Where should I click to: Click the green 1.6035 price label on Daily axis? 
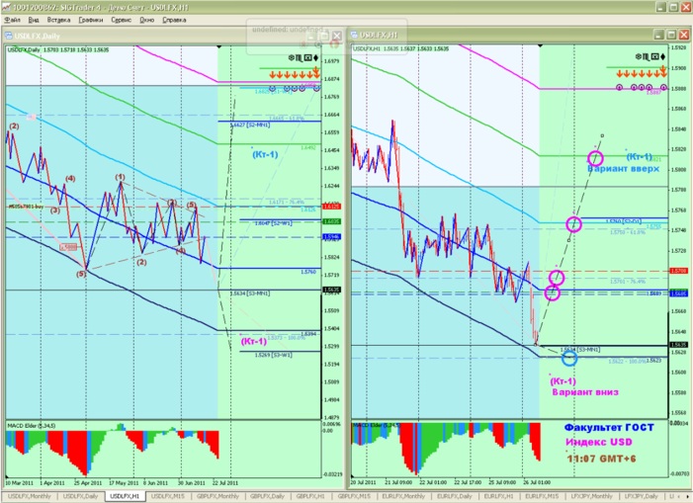pos(331,221)
